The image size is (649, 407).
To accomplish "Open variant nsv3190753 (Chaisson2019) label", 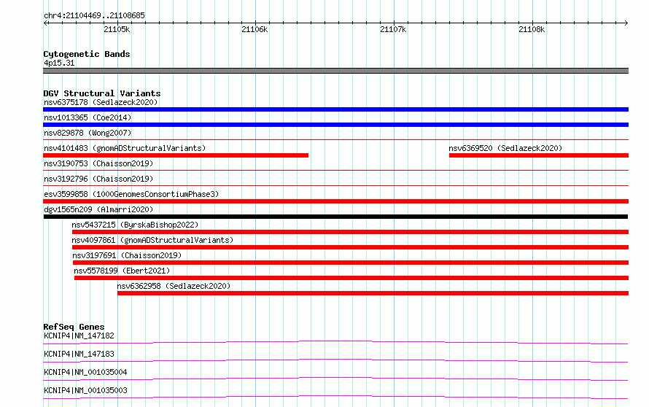I will pos(98,163).
